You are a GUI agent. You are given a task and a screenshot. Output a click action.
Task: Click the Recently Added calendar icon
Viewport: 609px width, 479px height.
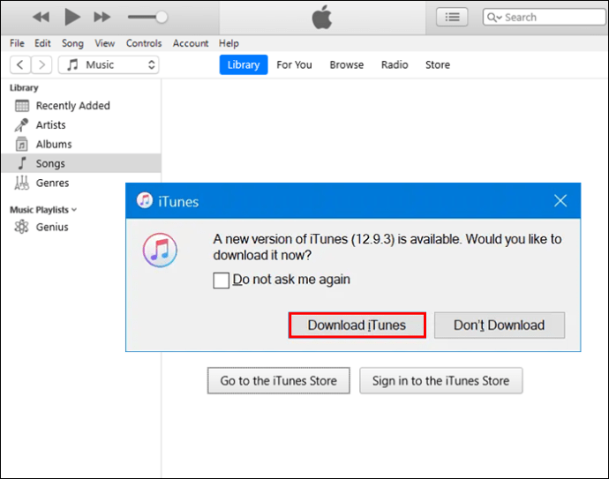(x=22, y=106)
